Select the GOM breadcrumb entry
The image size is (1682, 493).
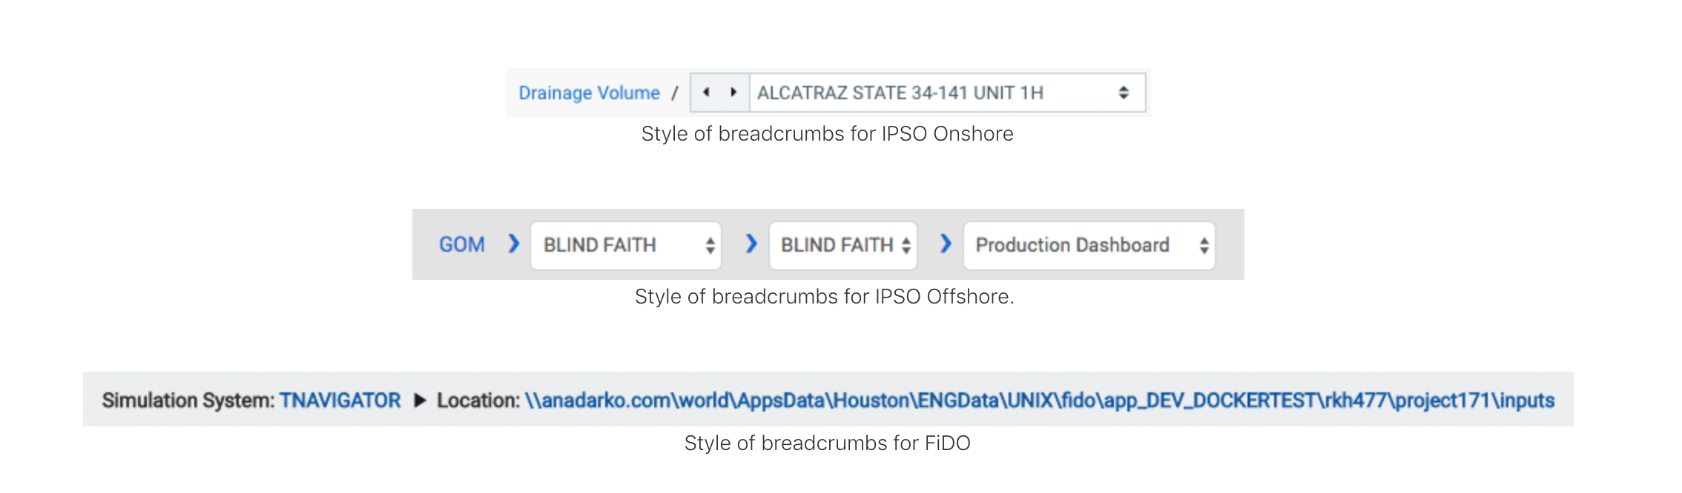[x=462, y=244]
